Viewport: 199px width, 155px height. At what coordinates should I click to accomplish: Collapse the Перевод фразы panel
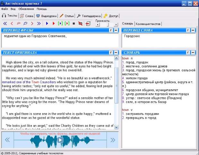click(116, 30)
